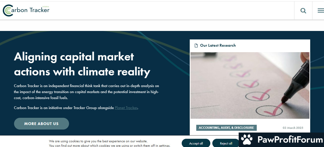Click the Aligning capital market actions headline

[82, 64]
